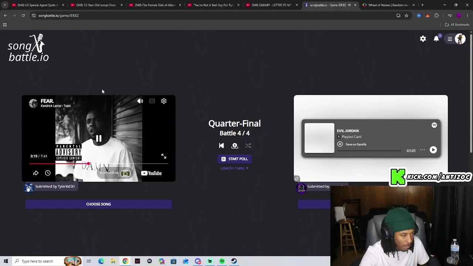Reload the page
473x266 pixels.
(x=23, y=16)
